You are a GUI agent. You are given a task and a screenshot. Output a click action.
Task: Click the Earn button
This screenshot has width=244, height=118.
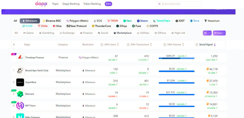coord(109,4)
